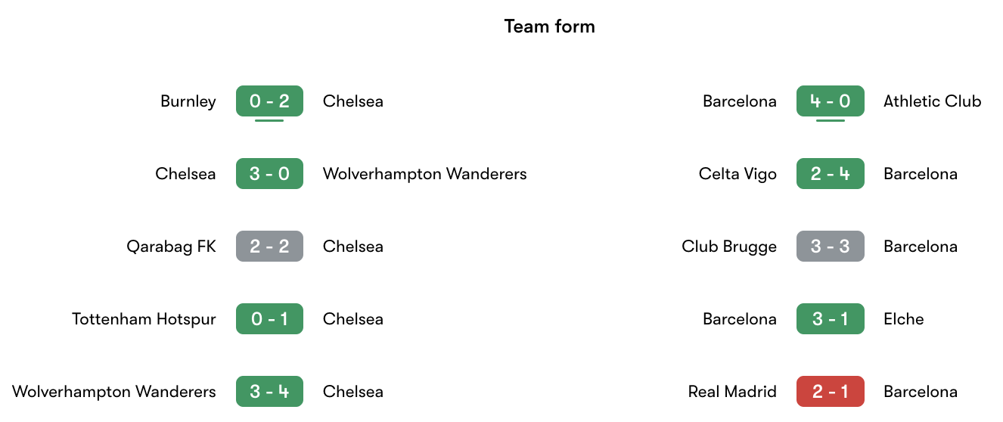Open the Qarabag FK team link
The width and height of the screenshot is (1003, 422).
171,247
